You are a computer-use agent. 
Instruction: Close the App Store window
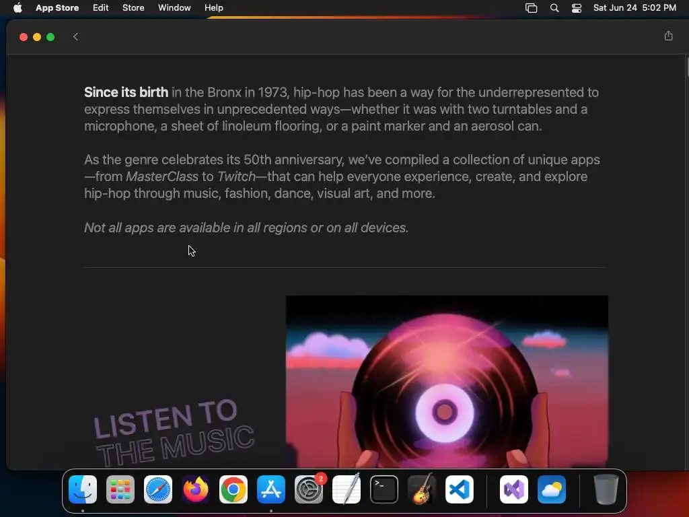pyautogui.click(x=24, y=37)
